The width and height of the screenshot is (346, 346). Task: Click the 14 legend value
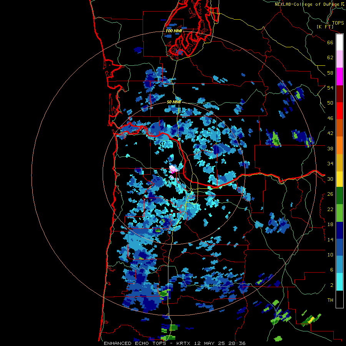click(x=330, y=240)
